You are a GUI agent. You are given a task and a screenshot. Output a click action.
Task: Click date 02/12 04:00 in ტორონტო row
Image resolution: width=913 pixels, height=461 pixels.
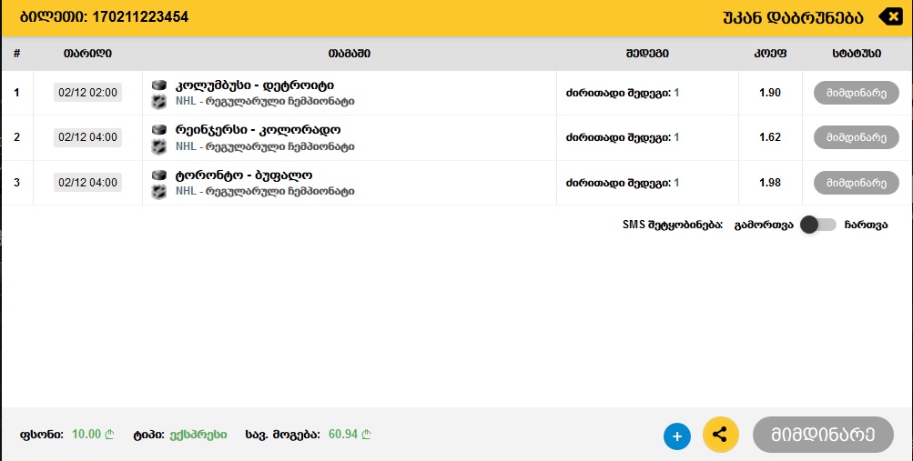click(88, 183)
